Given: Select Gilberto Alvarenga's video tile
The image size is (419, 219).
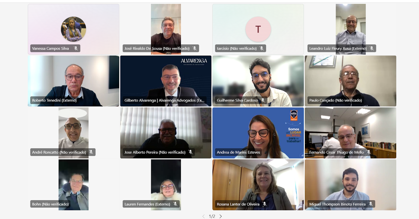Looking at the screenshot, I should 166,81.
